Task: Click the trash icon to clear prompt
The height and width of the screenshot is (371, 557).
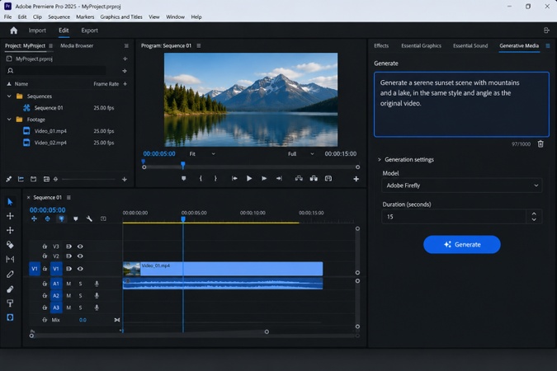Action: point(540,143)
